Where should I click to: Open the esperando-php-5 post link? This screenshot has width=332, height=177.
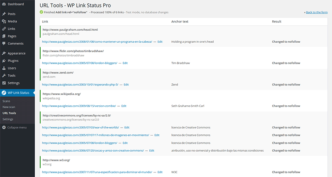(x=80, y=85)
